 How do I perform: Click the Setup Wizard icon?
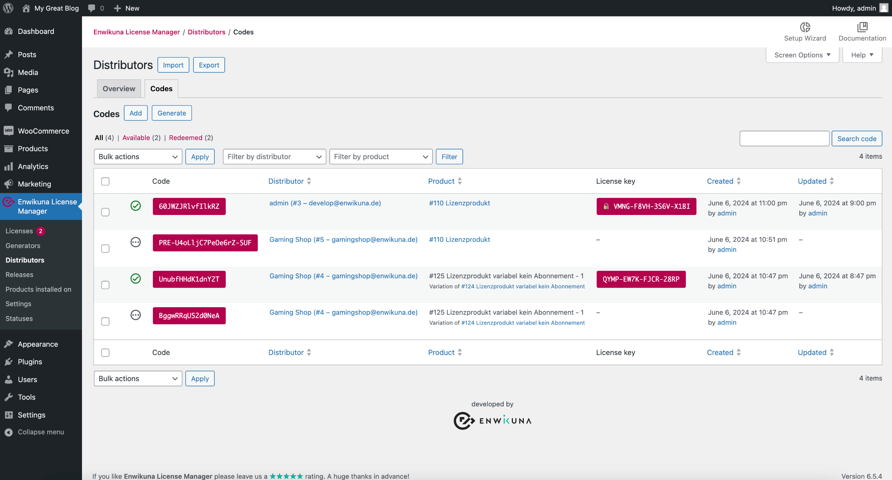point(805,27)
